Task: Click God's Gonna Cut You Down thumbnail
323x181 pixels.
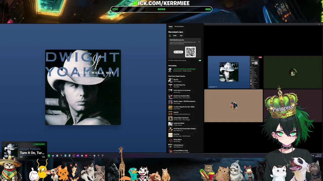Action: coord(170,91)
